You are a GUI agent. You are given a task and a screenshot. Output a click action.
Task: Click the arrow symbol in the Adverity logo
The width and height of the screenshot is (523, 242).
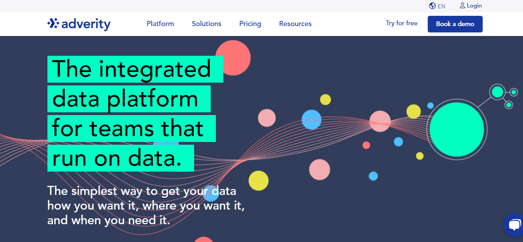tap(53, 23)
